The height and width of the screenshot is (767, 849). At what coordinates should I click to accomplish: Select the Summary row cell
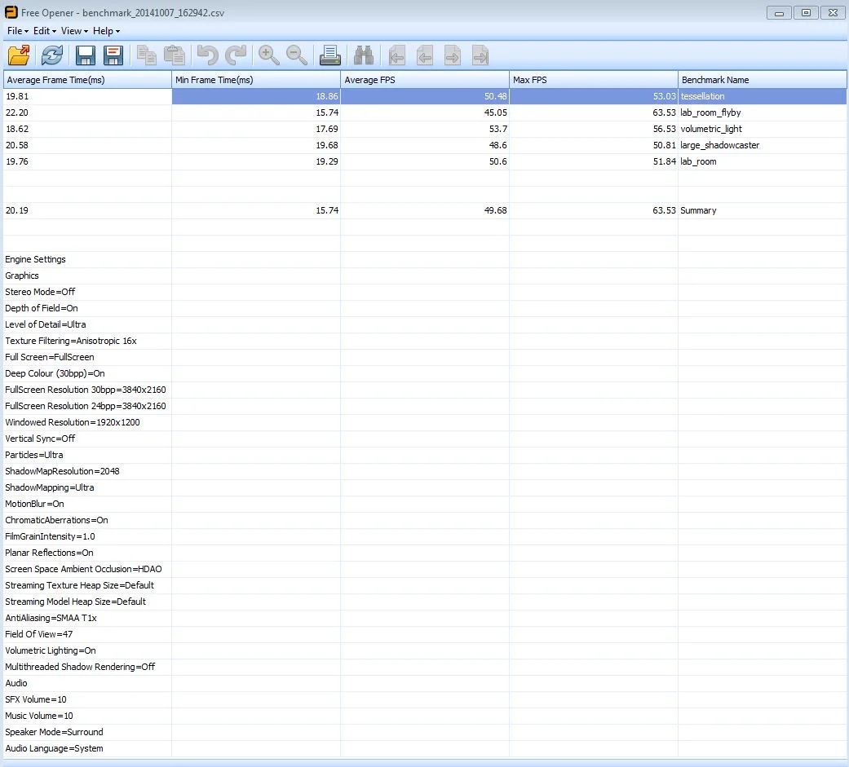(762, 210)
